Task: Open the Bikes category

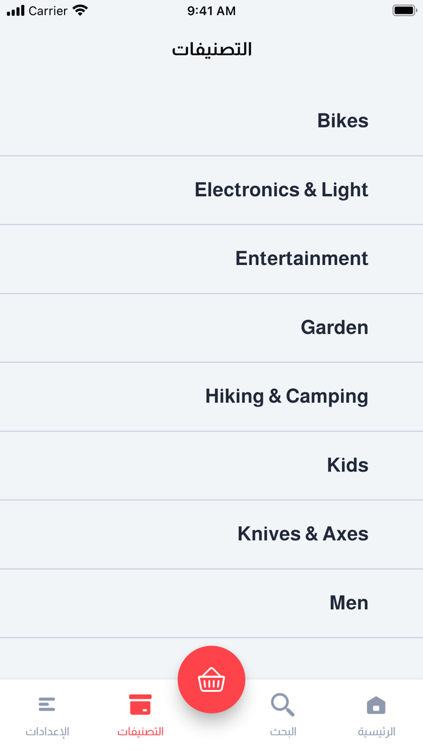Action: 343,121
